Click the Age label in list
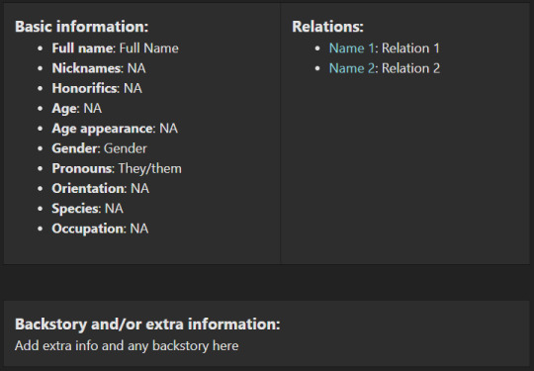Image resolution: width=534 pixels, height=371 pixels. [x=64, y=109]
